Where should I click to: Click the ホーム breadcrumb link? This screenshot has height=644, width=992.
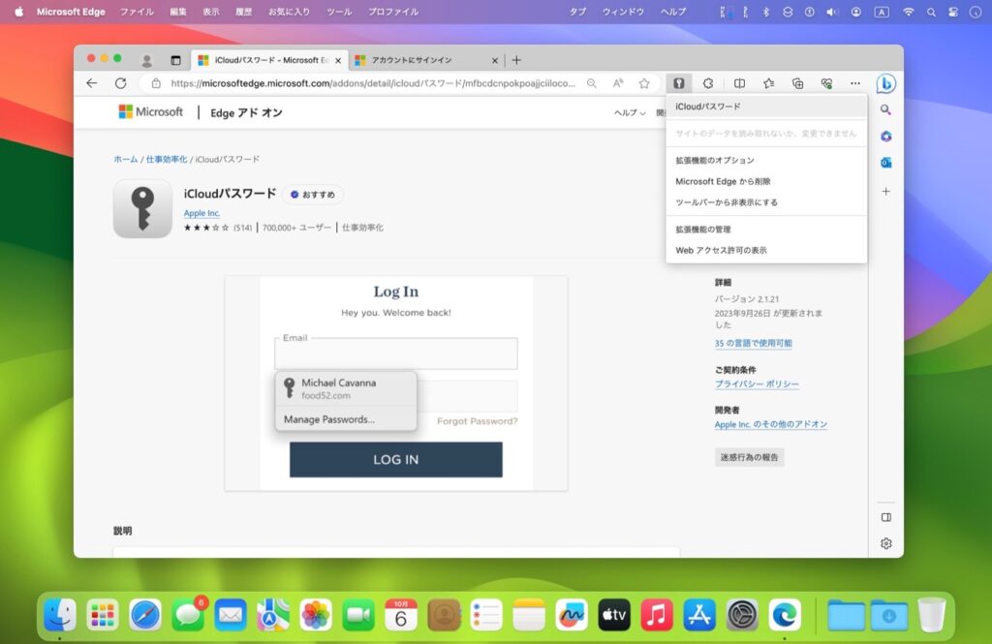tap(125, 160)
